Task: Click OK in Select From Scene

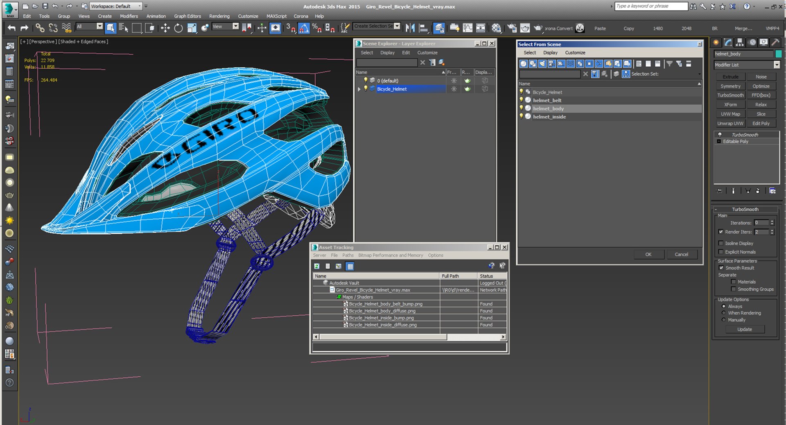Action: point(648,254)
